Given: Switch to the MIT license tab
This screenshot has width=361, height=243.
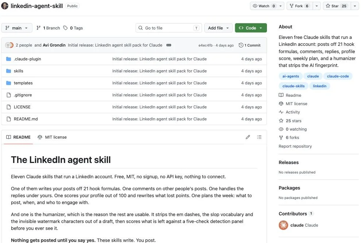Looking at the screenshot, I should pyautogui.click(x=52, y=137).
